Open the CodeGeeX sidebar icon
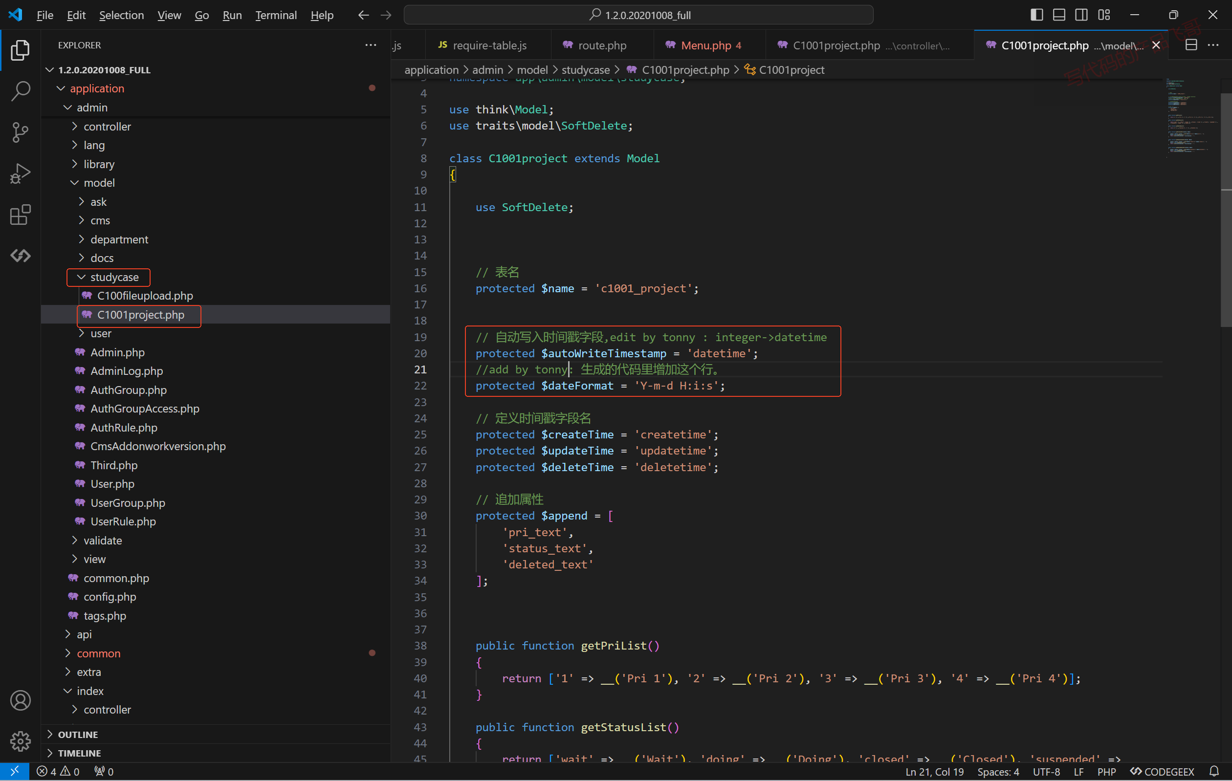This screenshot has width=1232, height=781. click(x=20, y=256)
